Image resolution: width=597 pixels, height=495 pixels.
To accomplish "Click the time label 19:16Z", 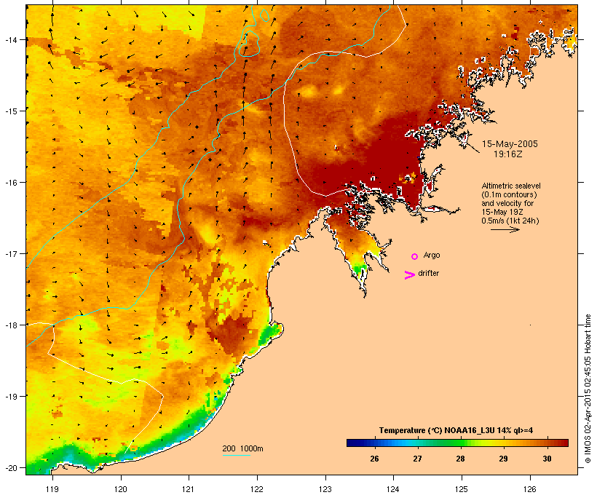I will 508,154.
